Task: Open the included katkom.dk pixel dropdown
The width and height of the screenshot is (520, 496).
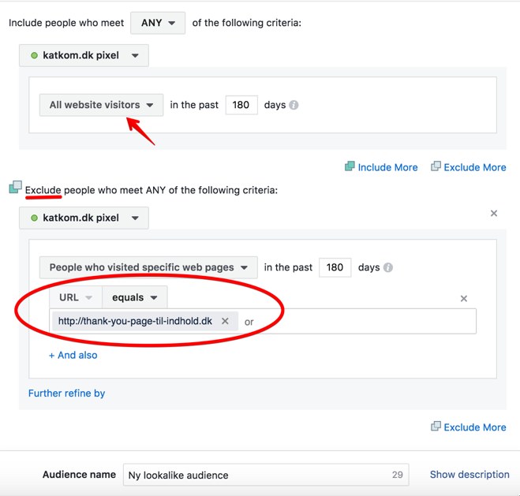Action: 84,56
